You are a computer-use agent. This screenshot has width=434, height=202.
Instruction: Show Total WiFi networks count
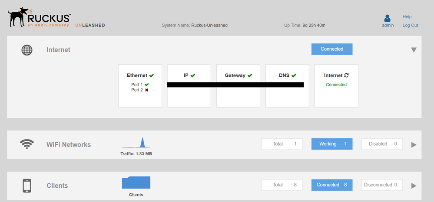(282, 144)
